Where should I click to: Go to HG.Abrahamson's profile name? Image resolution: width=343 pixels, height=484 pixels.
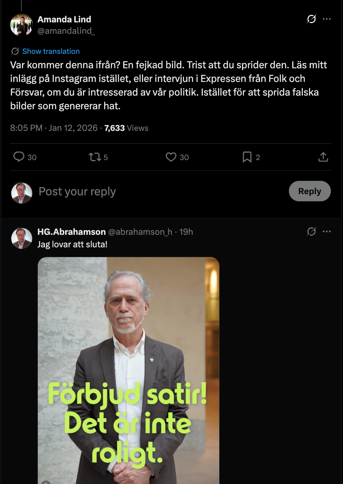point(72,232)
